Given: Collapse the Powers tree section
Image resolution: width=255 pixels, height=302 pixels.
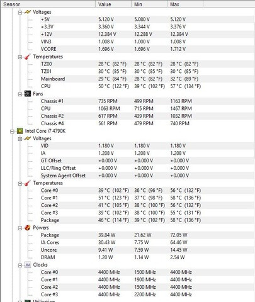Looking at the screenshot, I should [x=20, y=228].
